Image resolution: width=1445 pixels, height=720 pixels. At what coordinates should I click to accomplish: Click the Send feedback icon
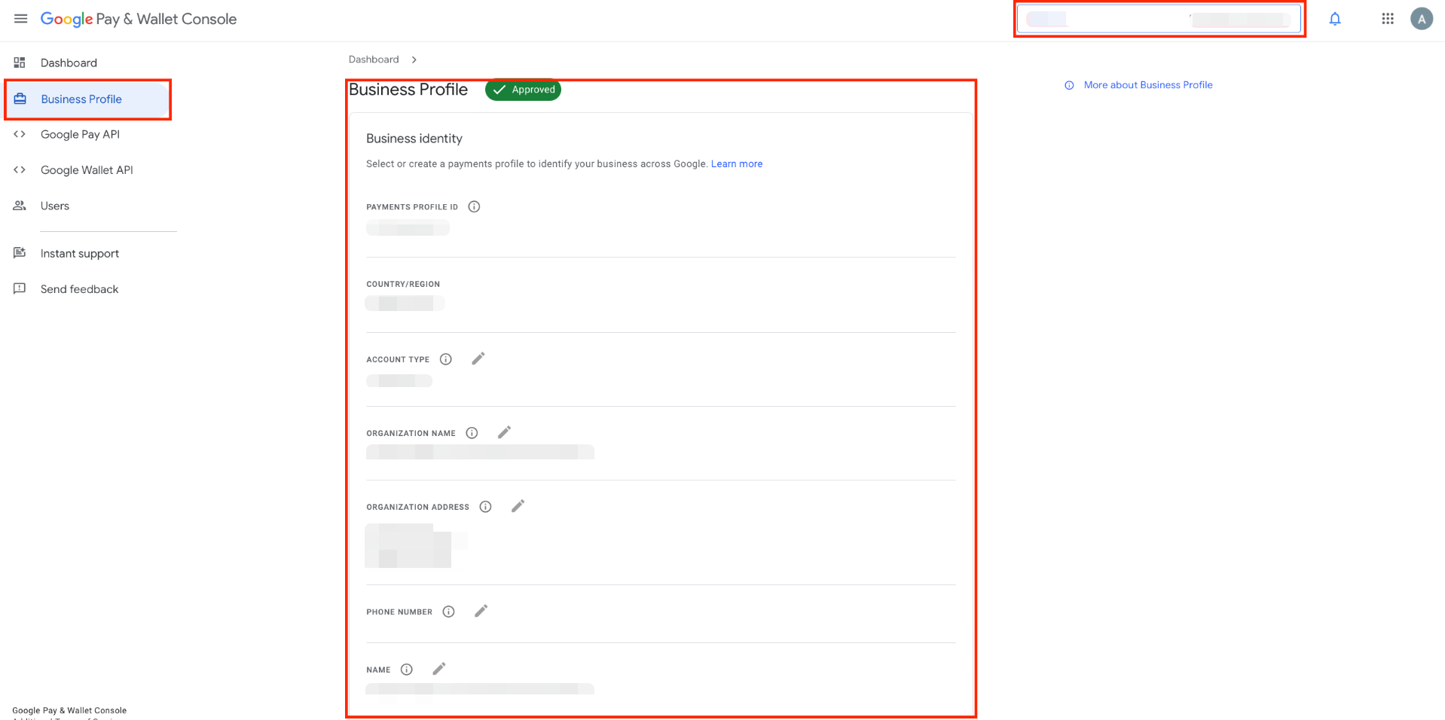(x=20, y=288)
